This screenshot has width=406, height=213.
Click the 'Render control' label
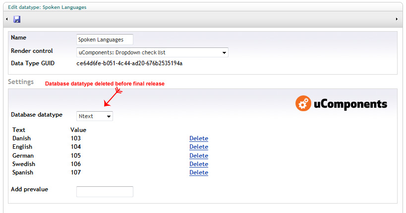[32, 51]
